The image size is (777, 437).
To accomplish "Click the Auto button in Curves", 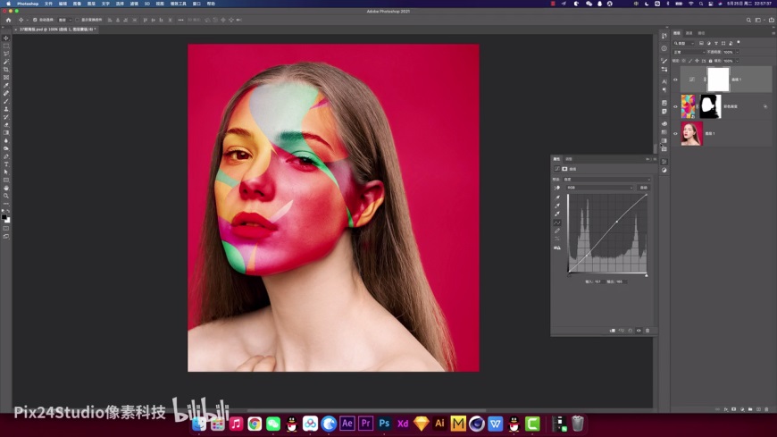I will pos(644,188).
